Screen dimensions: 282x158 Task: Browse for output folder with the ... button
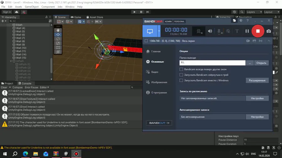click(x=250, y=63)
